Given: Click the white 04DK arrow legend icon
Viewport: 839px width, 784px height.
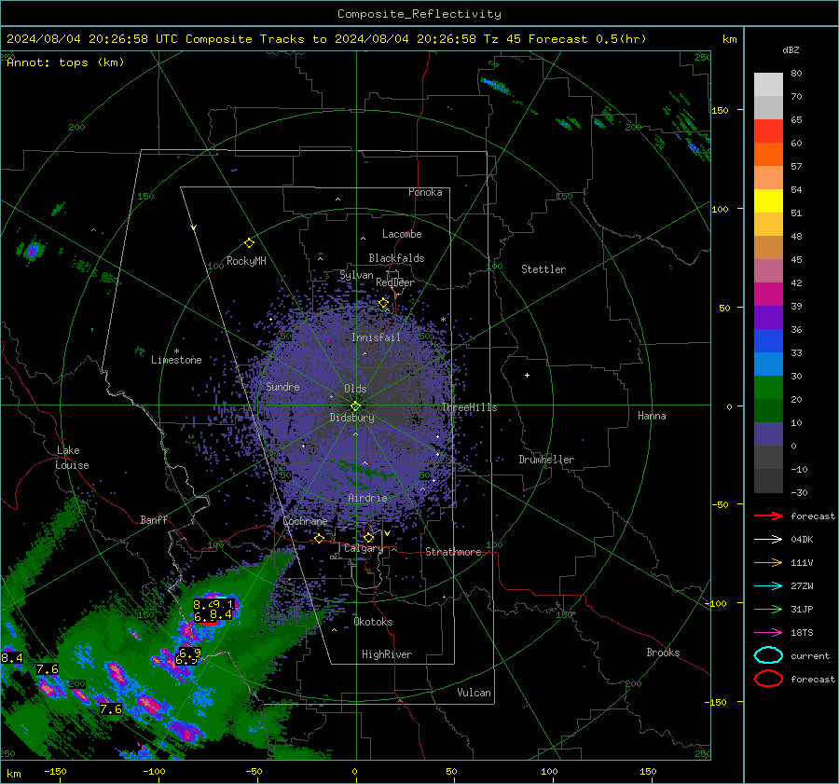Looking at the screenshot, I should click(x=768, y=540).
